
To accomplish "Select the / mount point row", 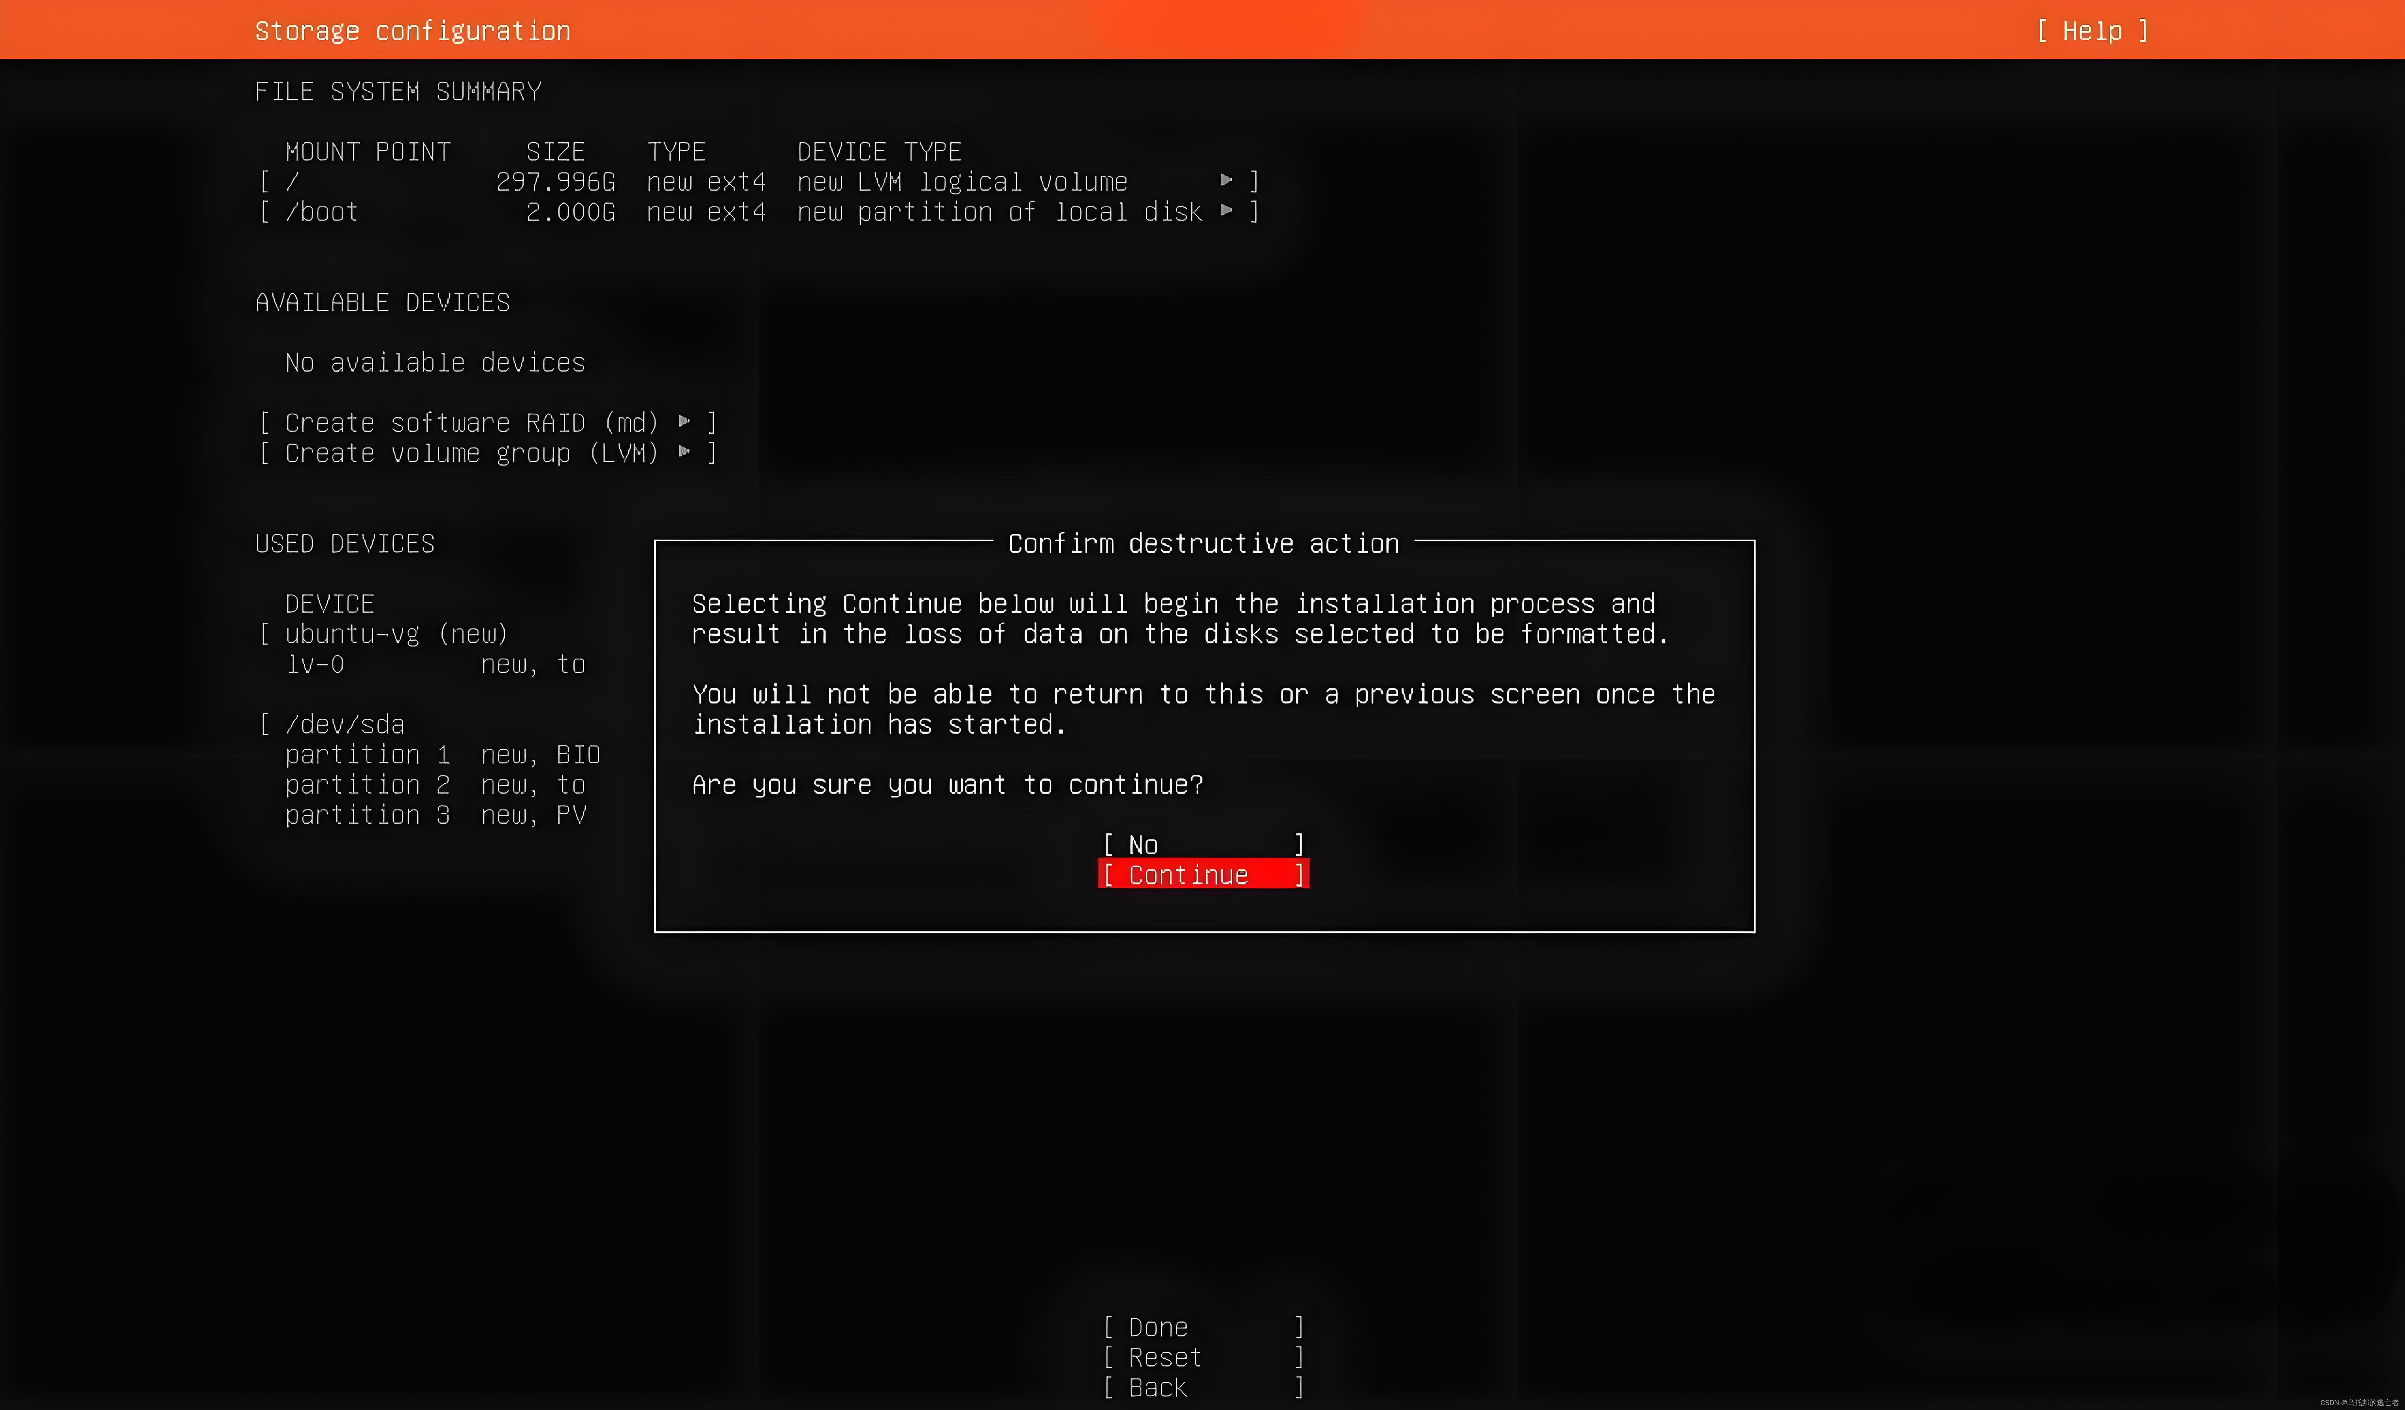I will [292, 181].
